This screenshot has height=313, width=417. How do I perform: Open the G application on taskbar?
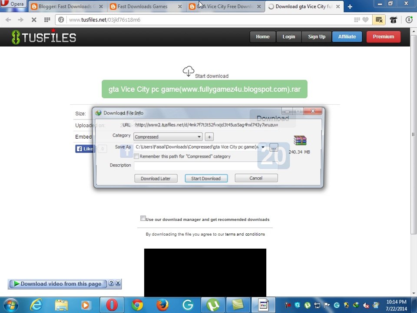[x=188, y=305]
